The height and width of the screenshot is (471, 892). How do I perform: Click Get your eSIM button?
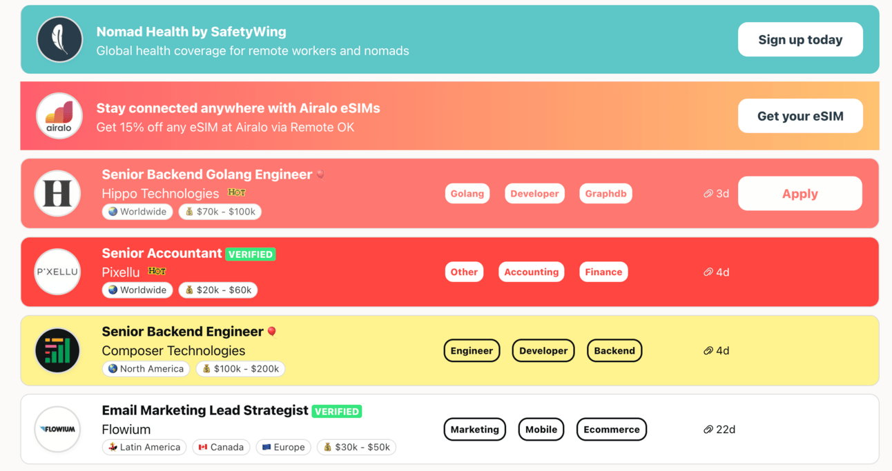[x=800, y=116]
